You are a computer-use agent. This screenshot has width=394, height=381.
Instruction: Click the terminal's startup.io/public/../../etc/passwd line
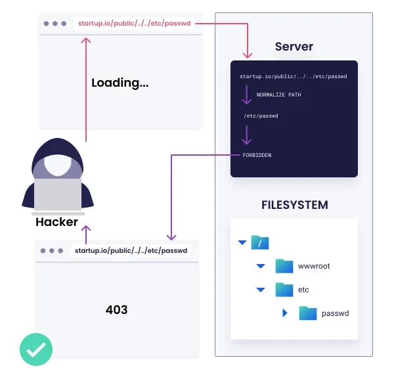294,76
